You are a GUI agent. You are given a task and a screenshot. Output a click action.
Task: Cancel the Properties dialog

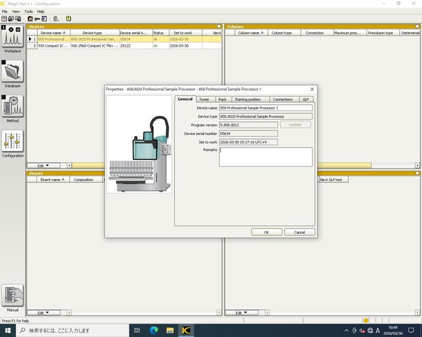(299, 232)
